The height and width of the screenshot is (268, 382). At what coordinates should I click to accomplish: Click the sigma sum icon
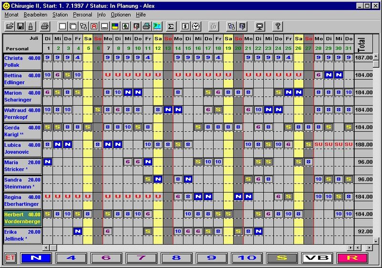click(171, 26)
